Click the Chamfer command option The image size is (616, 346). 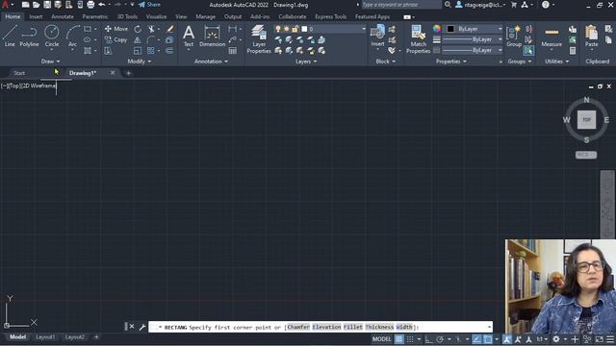pos(298,327)
